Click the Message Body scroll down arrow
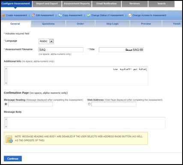The image size is (183, 165). (6, 127)
